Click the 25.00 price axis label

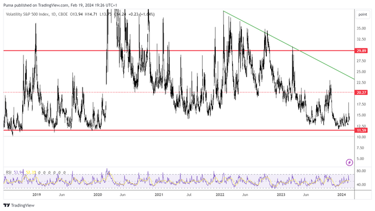tap(361, 72)
